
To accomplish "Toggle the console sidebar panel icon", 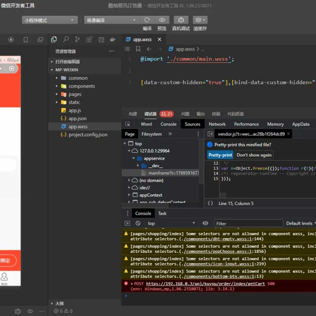I will click(x=127, y=223).
